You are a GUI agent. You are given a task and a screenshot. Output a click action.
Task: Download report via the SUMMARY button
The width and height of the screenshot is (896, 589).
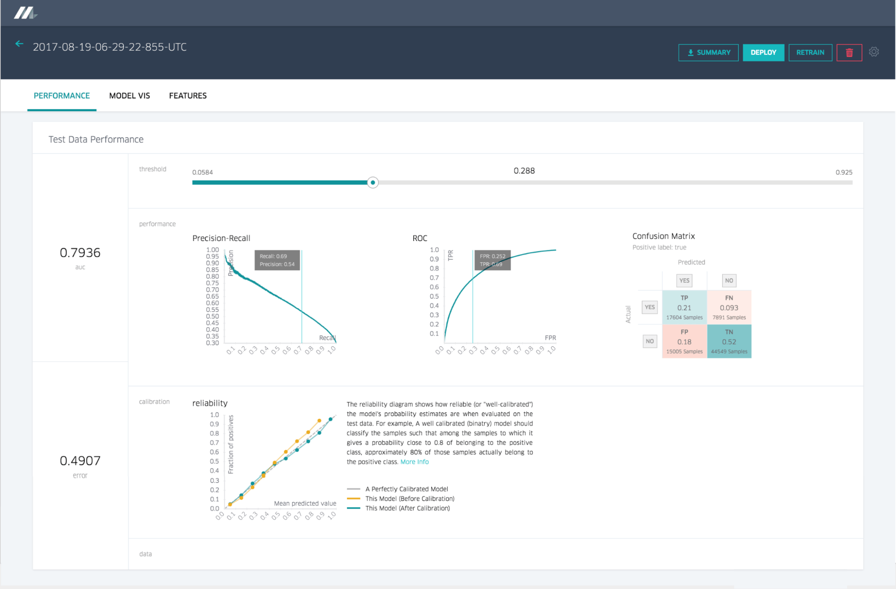(x=708, y=52)
